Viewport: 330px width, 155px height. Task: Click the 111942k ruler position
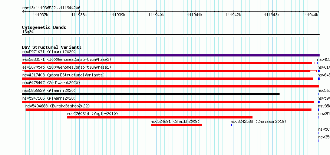[x=233, y=15]
